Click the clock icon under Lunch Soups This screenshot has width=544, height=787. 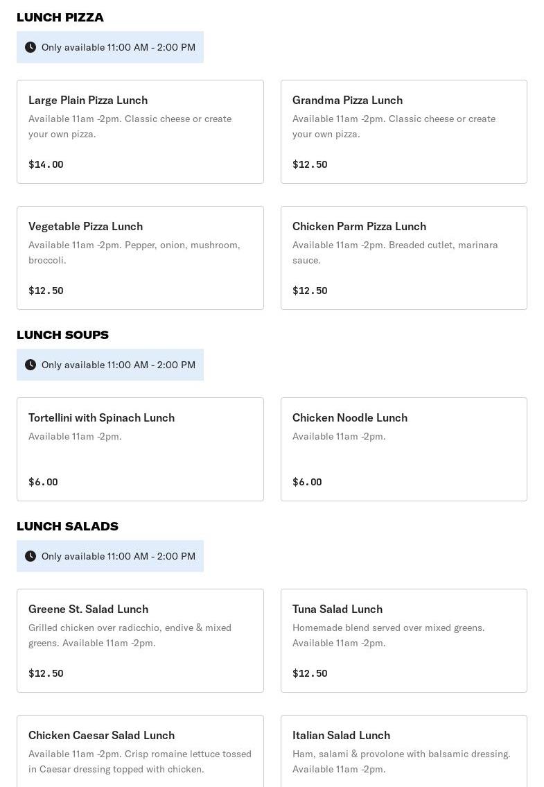(x=30, y=365)
